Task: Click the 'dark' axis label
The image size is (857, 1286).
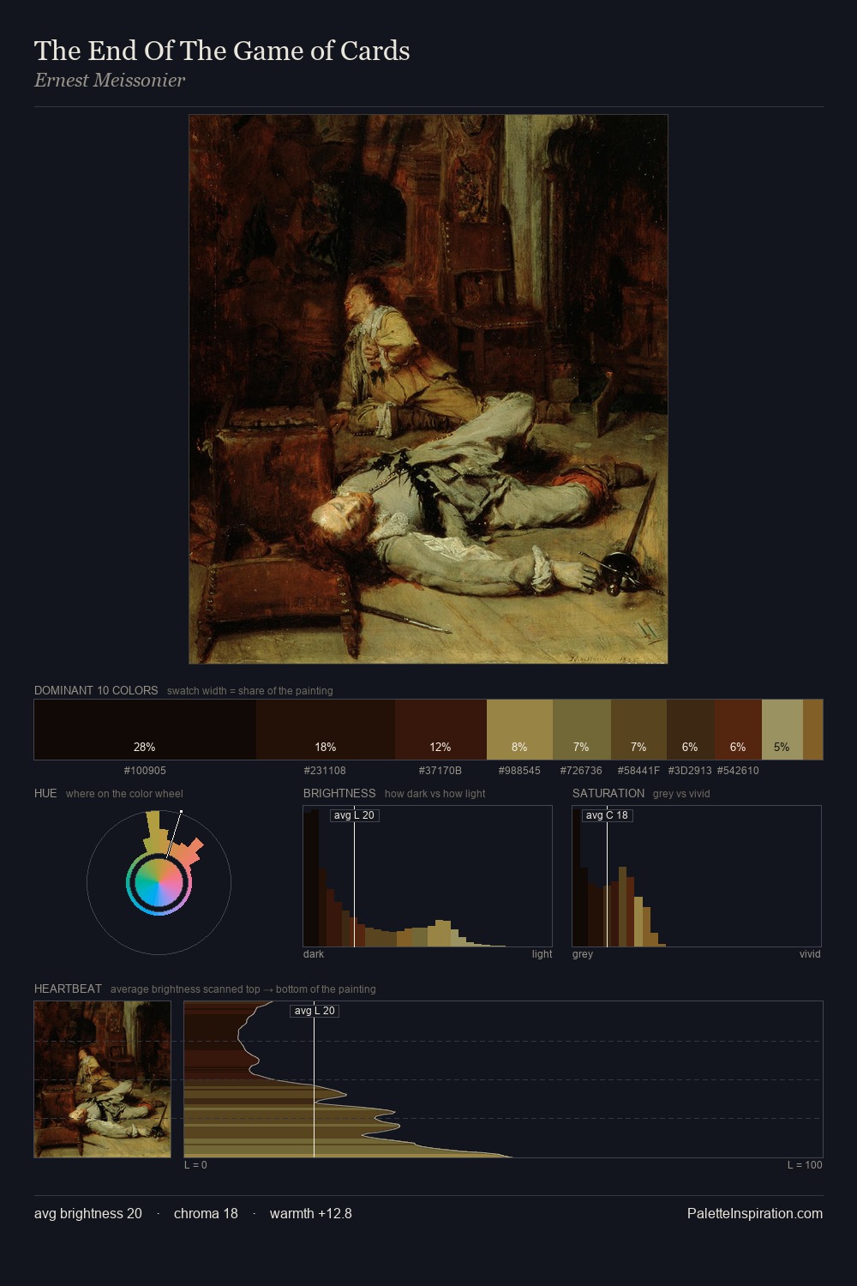Action: [x=314, y=954]
